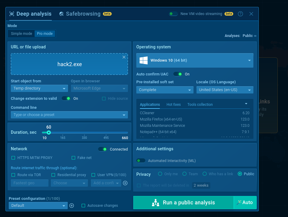Open the Pre-installed soft set Complete dropdown
The width and height of the screenshot is (288, 217).
(165, 90)
